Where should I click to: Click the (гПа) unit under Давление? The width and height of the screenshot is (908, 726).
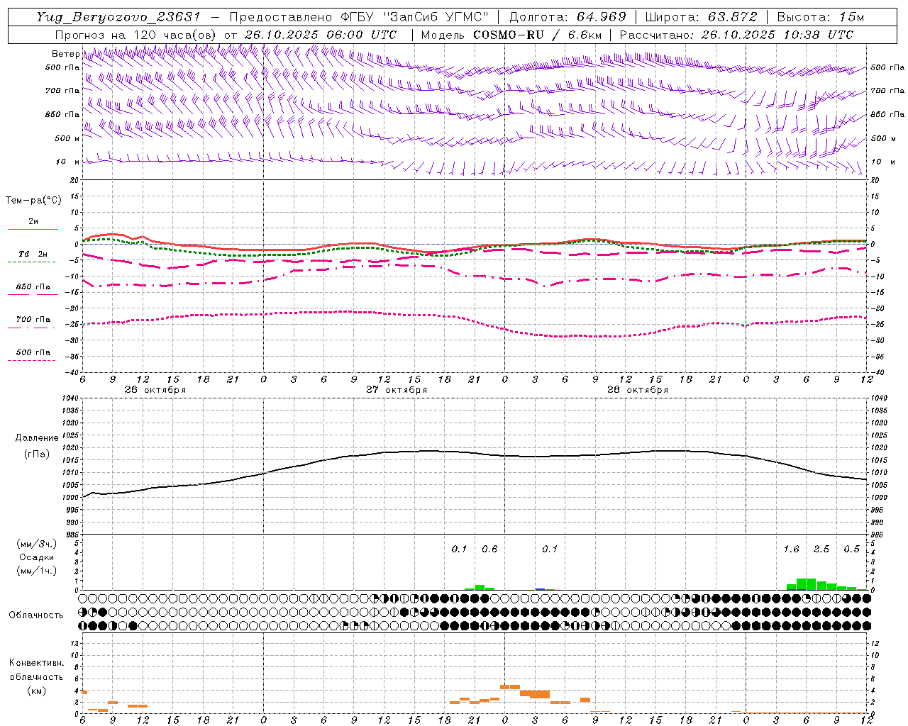point(37,454)
